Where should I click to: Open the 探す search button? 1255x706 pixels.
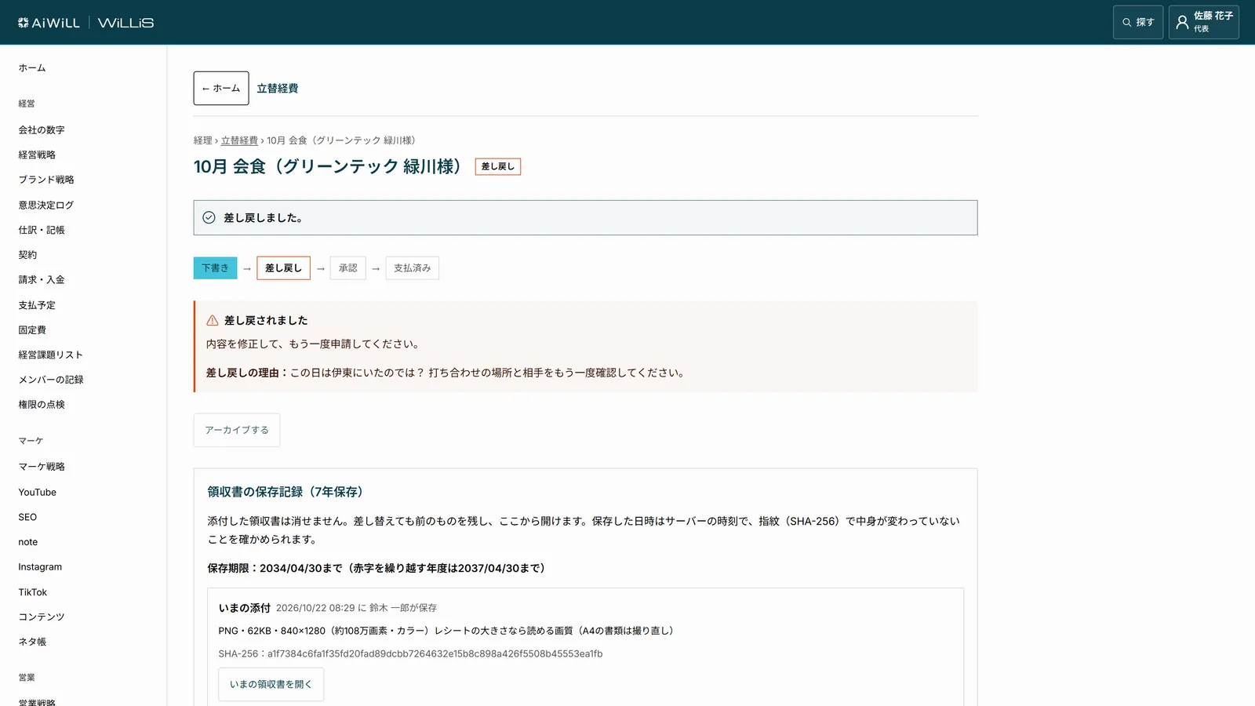1138,23
